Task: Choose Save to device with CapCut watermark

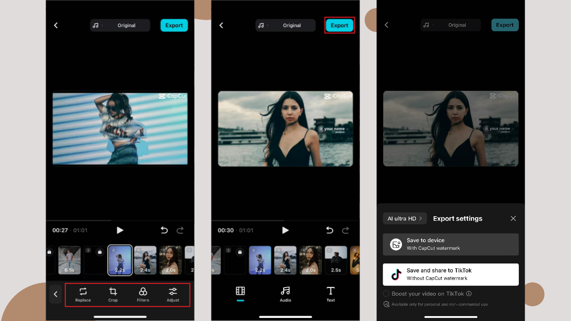Action: pos(451,244)
